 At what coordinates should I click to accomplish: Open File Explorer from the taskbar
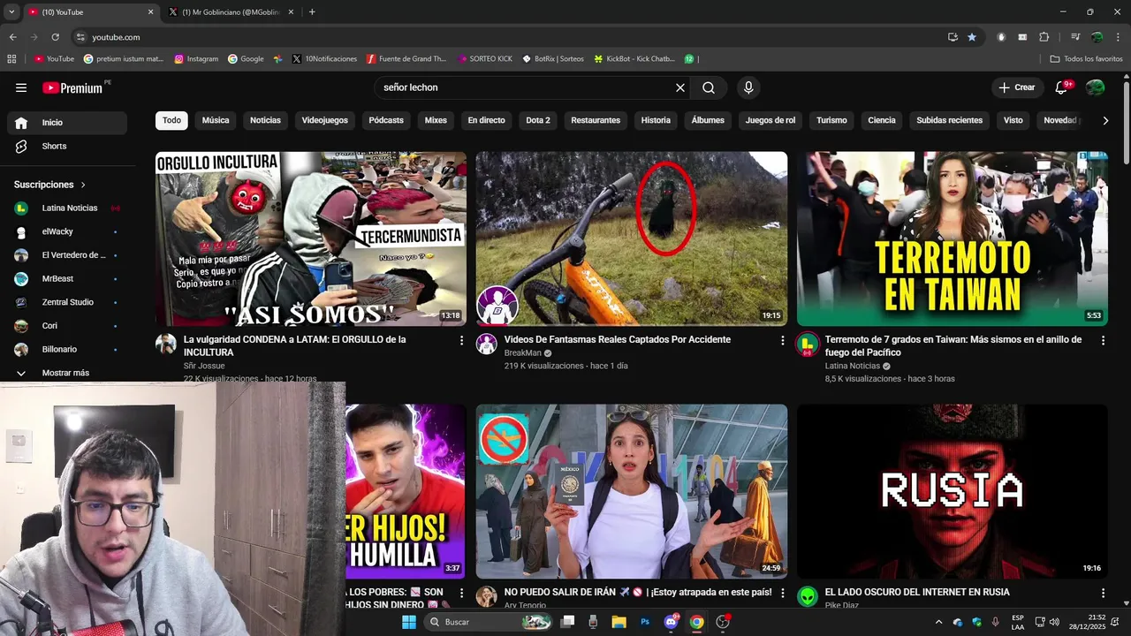[x=619, y=622]
